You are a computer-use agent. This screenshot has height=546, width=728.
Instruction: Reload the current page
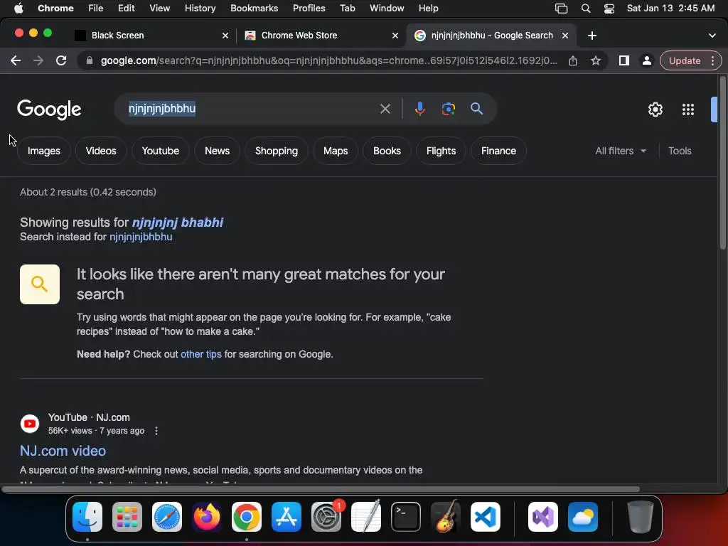[61, 60]
